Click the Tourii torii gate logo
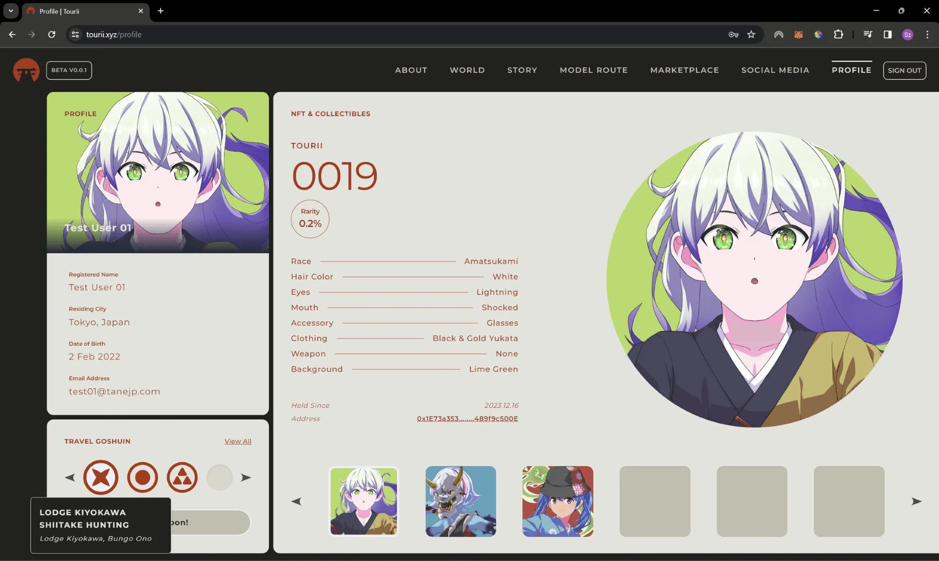This screenshot has width=939, height=561. coord(26,70)
